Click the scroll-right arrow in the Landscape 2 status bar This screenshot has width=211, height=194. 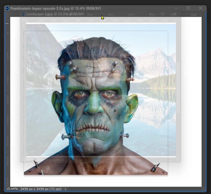click(173, 160)
